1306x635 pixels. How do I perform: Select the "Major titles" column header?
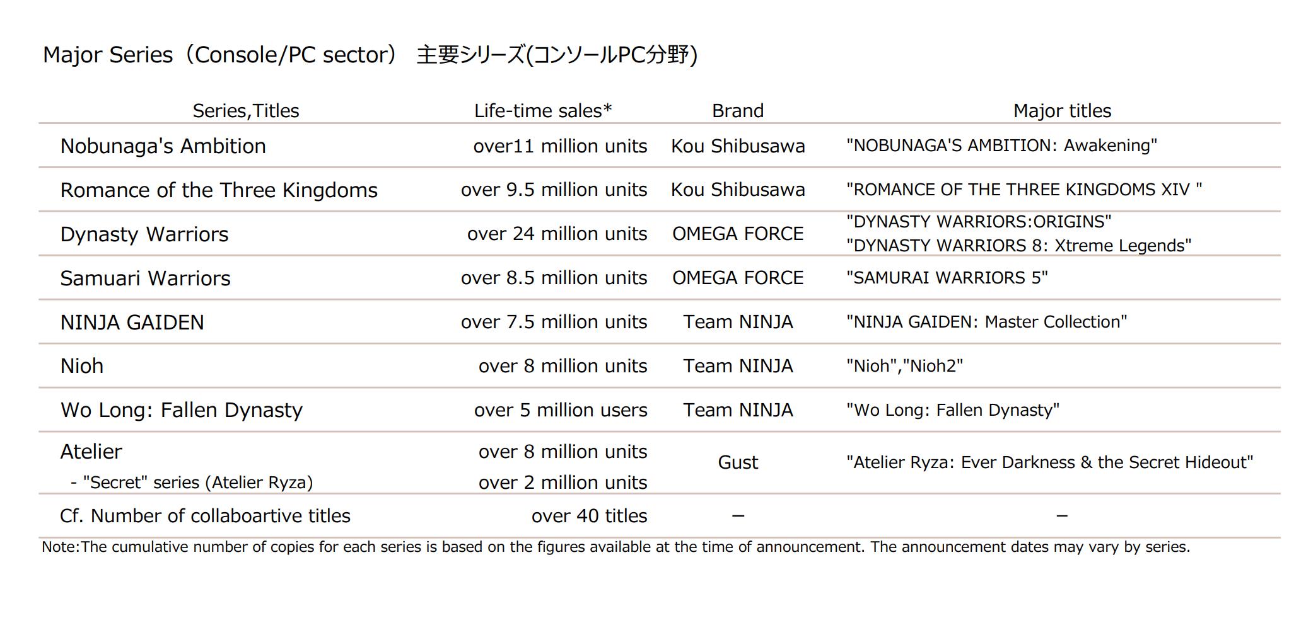click(1061, 111)
